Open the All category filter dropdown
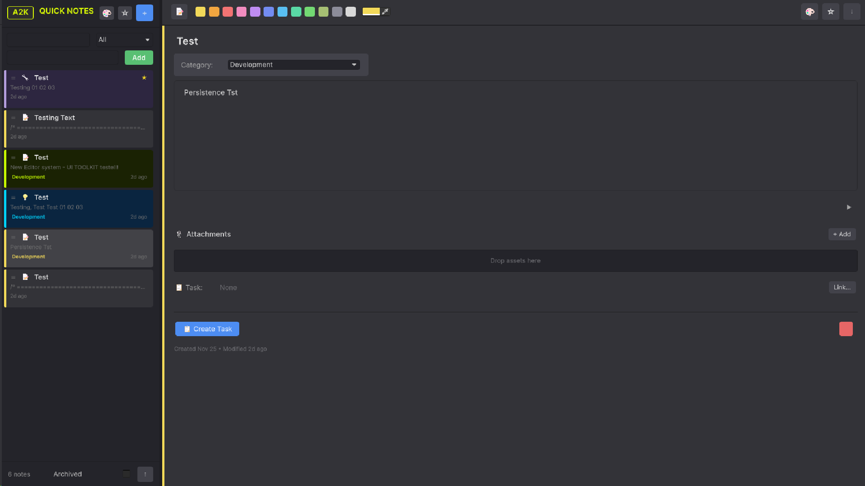 click(124, 40)
